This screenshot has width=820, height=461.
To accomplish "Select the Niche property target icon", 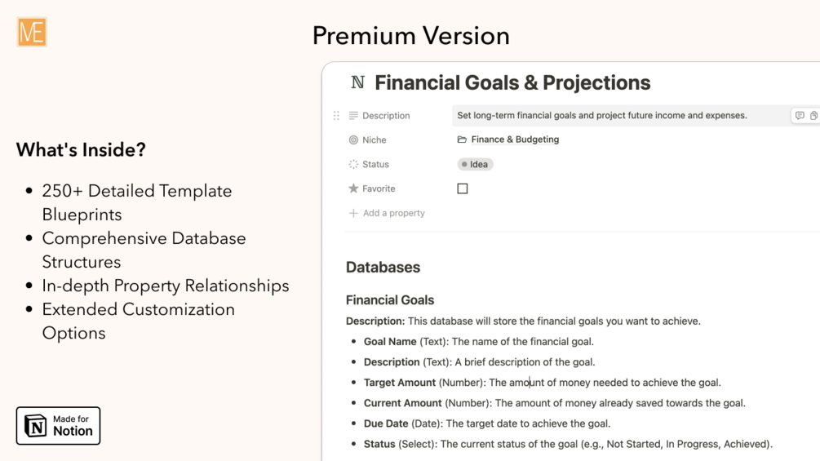I will tap(353, 140).
